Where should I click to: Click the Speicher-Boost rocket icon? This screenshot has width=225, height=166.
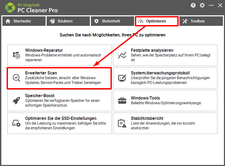pos(16,101)
